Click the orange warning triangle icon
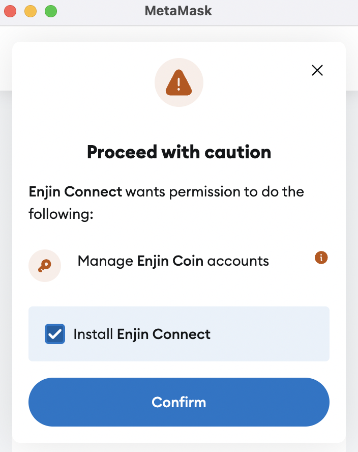Viewport: 358px width, 452px height. click(178, 82)
